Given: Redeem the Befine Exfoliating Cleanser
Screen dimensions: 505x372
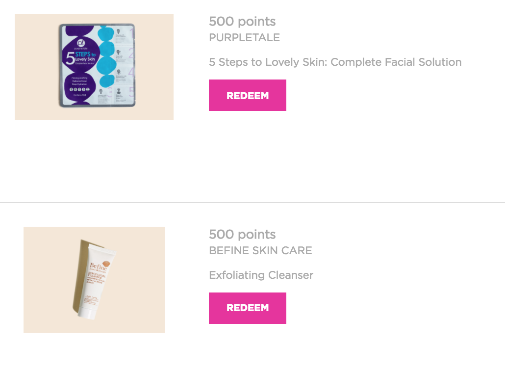Looking at the screenshot, I should coord(247,308).
